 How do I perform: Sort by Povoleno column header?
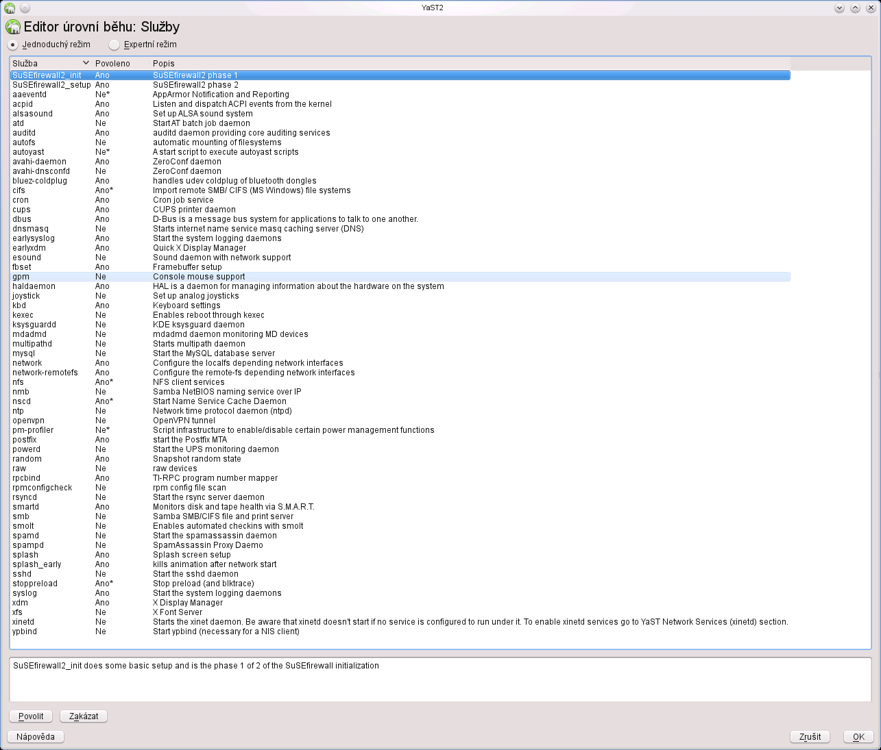tap(121, 63)
